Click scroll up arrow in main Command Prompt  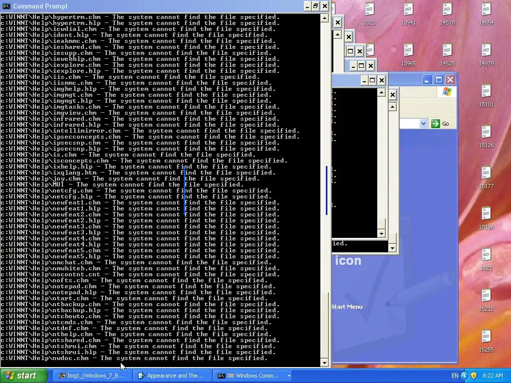(x=324, y=18)
